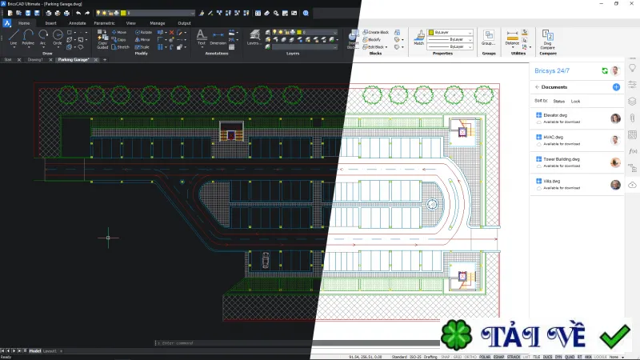Open the ByLayer color dropdown

pyautogui.click(x=450, y=32)
